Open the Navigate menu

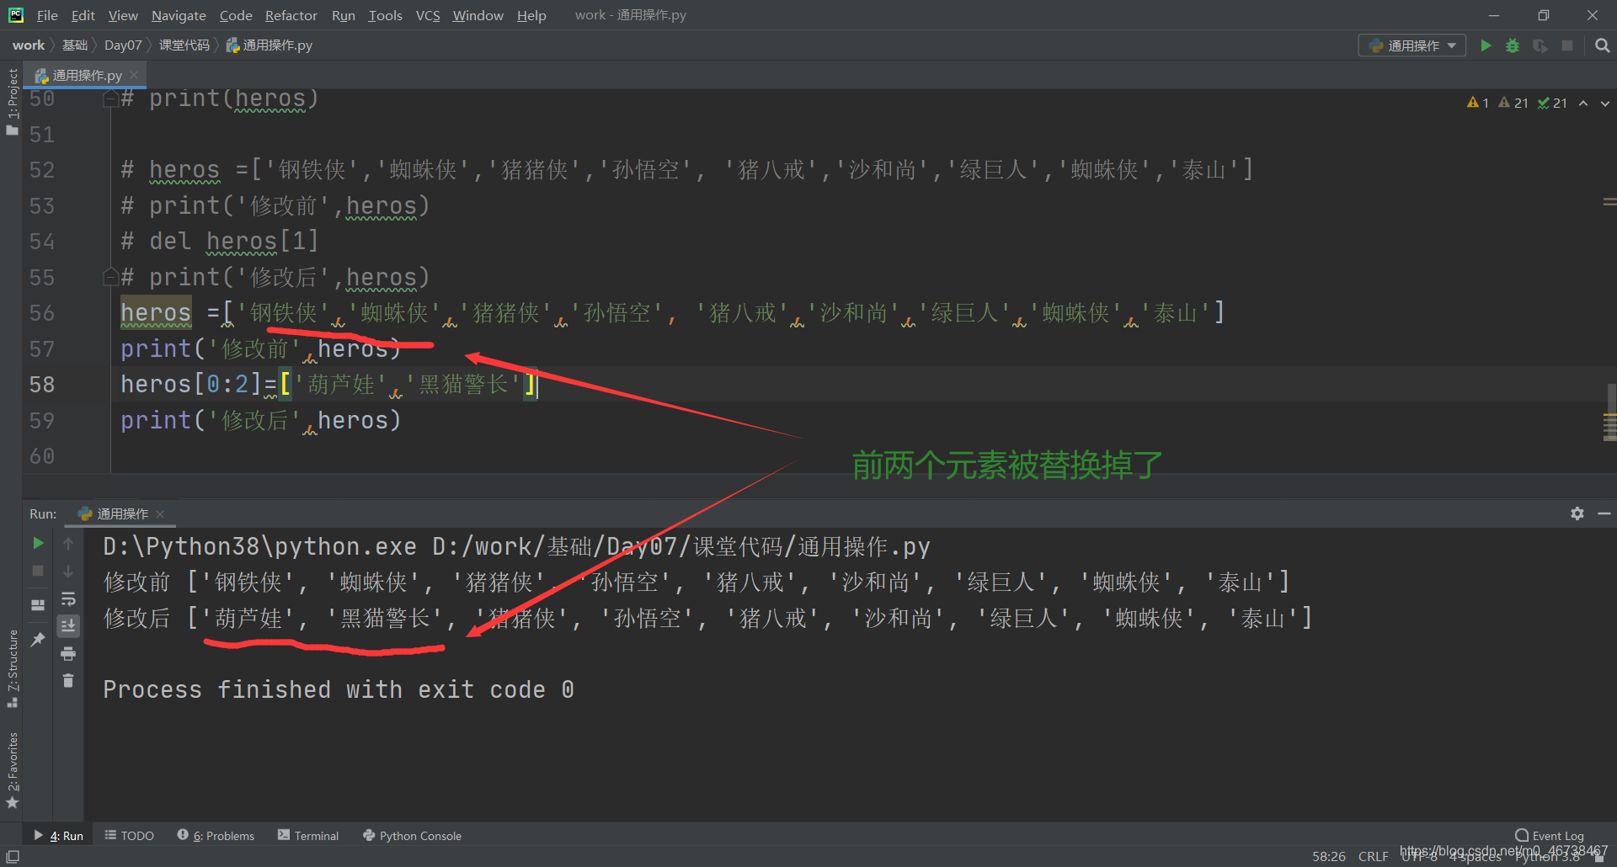pyautogui.click(x=179, y=15)
